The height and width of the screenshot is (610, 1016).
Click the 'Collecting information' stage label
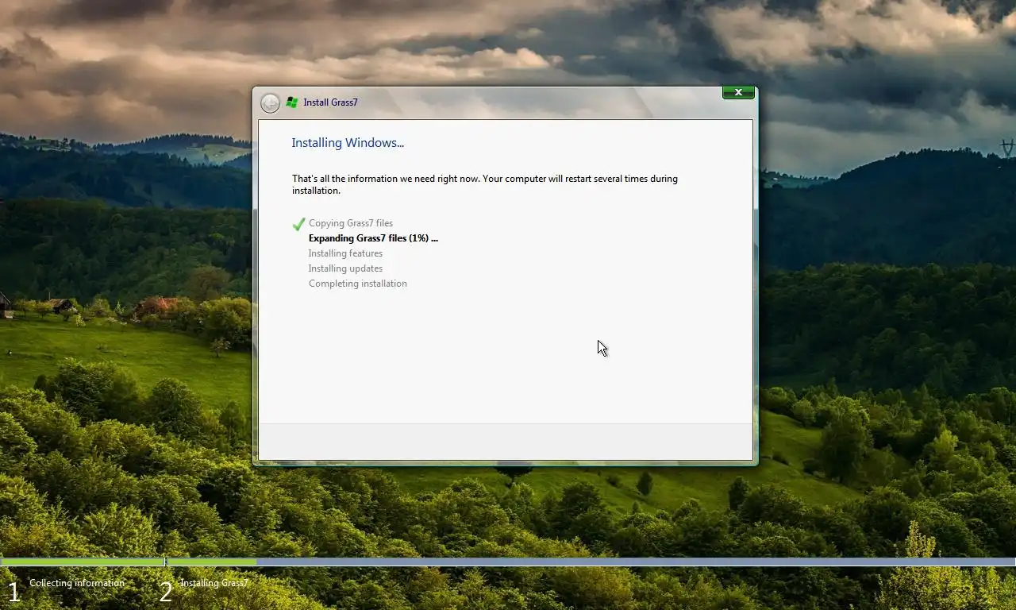coord(77,583)
